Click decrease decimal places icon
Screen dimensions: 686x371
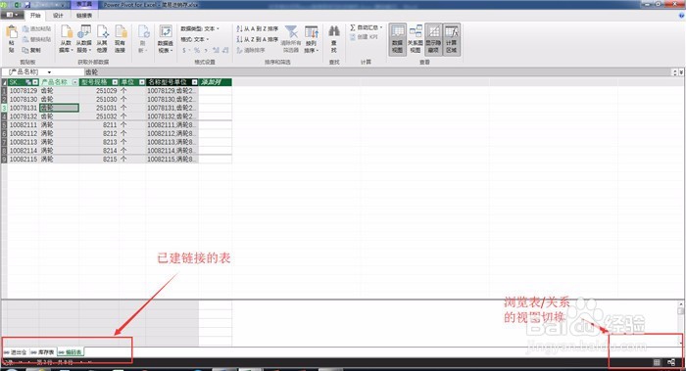225,50
